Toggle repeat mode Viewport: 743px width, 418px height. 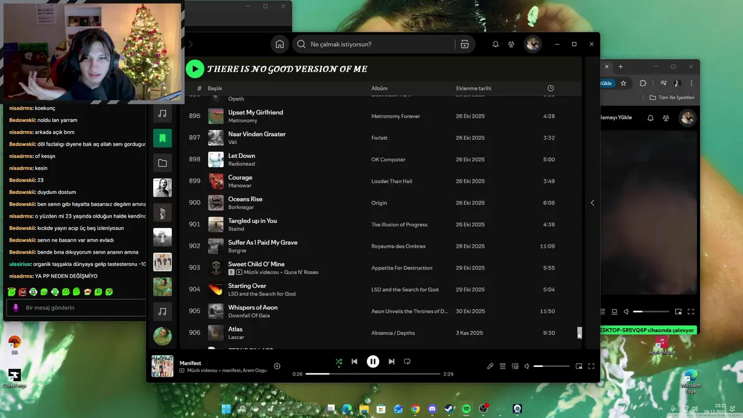(407, 362)
